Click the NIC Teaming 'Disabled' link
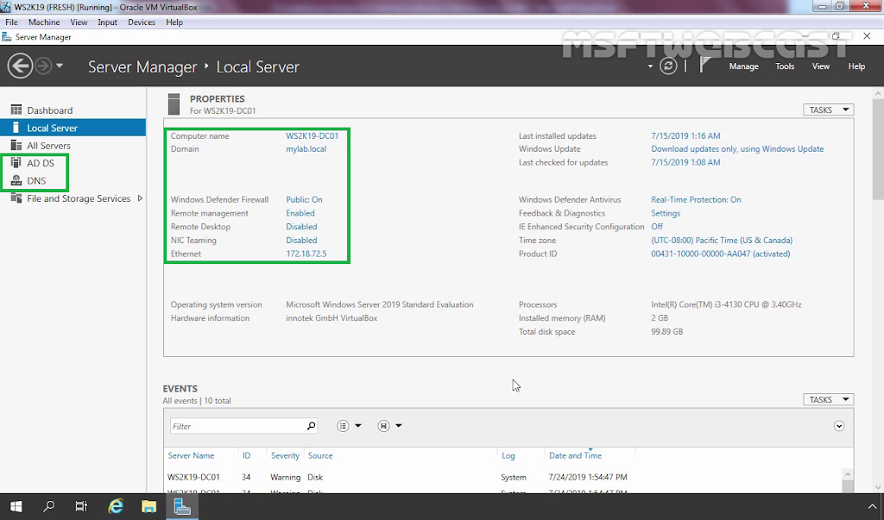Image resolution: width=884 pixels, height=520 pixels. (301, 240)
